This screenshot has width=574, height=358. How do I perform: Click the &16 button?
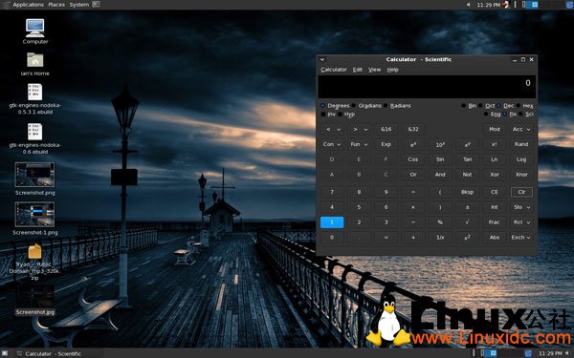(x=386, y=129)
